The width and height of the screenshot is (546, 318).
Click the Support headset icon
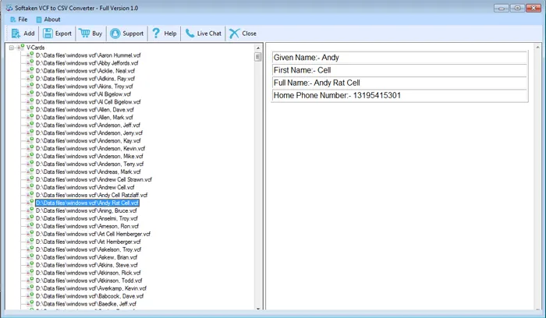coord(115,34)
